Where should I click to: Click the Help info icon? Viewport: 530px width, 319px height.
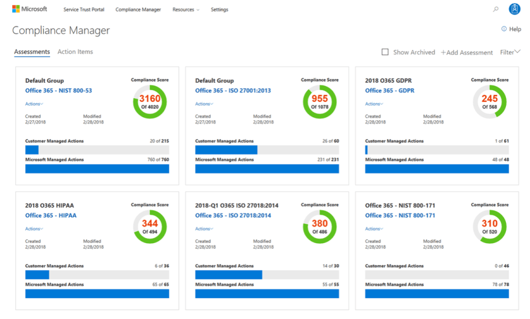pos(504,29)
